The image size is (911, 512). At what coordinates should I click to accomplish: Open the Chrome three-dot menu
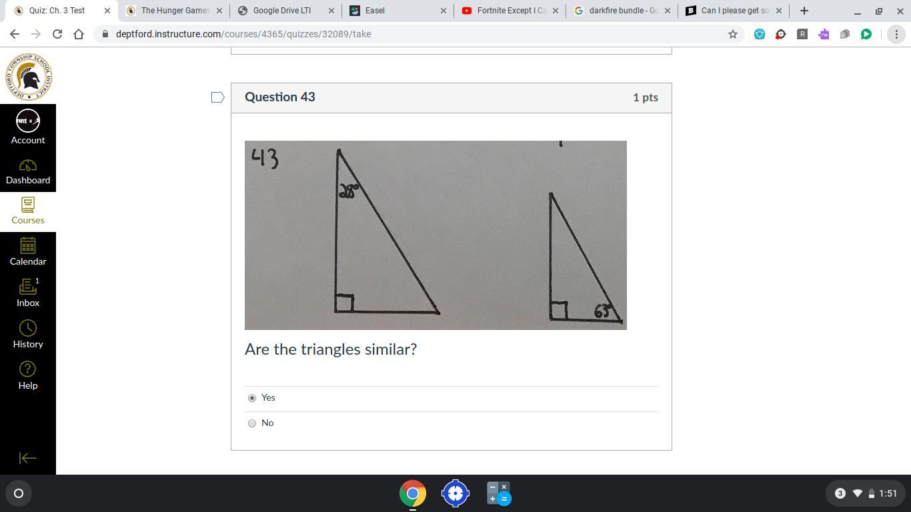(x=896, y=34)
